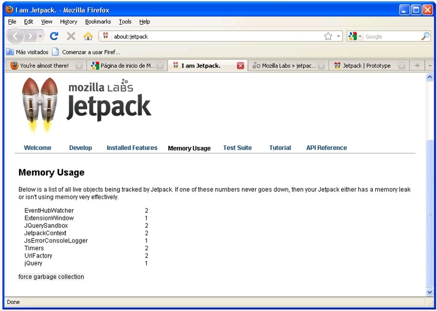
Task: Click the ExtensionWindow list entry
Action: (x=49, y=218)
